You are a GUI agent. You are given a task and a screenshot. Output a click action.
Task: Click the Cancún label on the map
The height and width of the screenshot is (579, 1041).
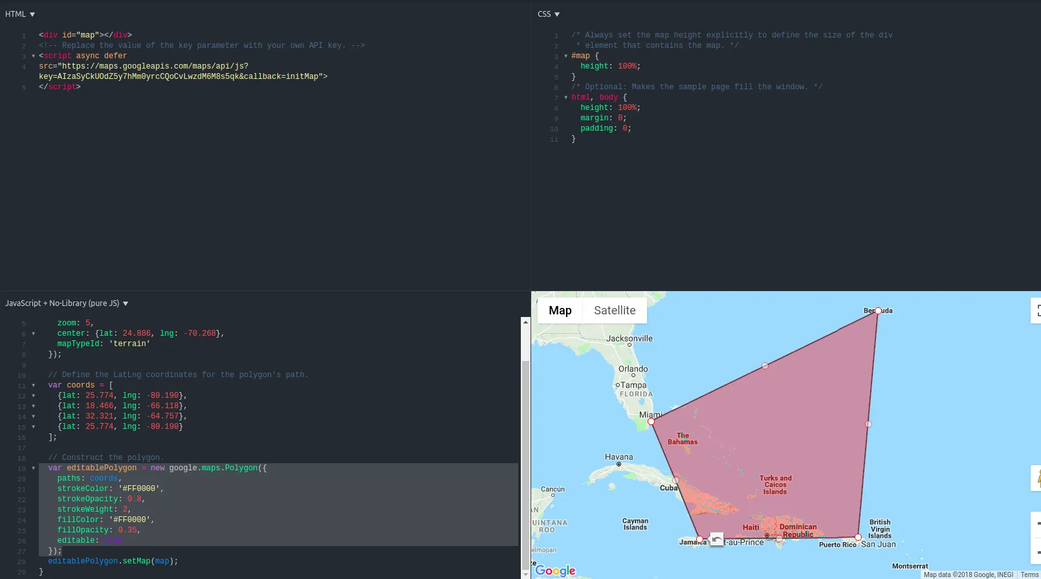tap(553, 489)
